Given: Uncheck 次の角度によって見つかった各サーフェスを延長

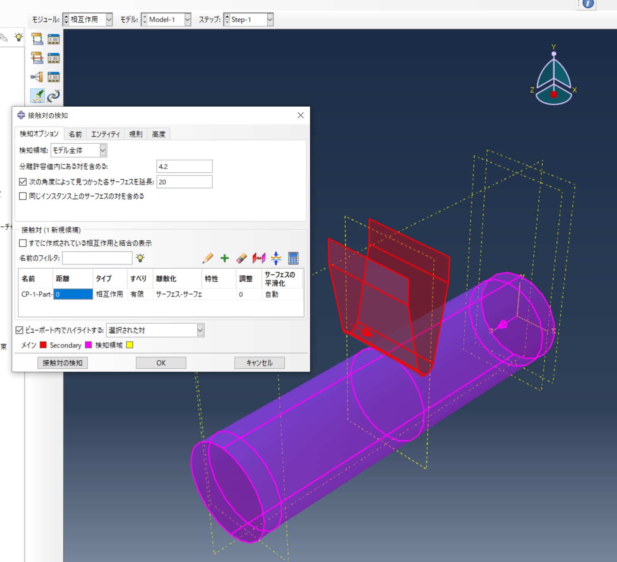Looking at the screenshot, I should (23, 182).
